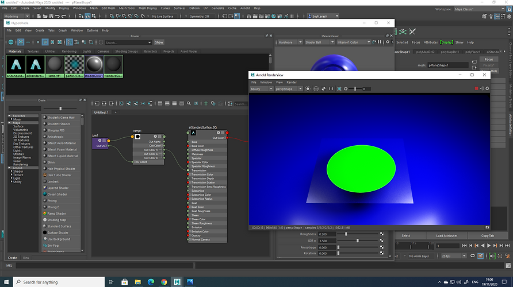Click the Browser search field

coord(127,42)
